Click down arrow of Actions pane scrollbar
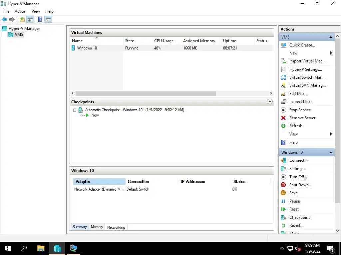This screenshot has width=341, height=255. click(x=337, y=231)
